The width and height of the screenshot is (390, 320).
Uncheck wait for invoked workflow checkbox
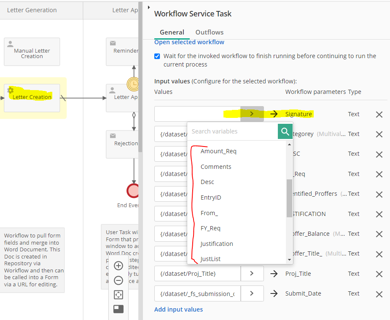tap(157, 56)
